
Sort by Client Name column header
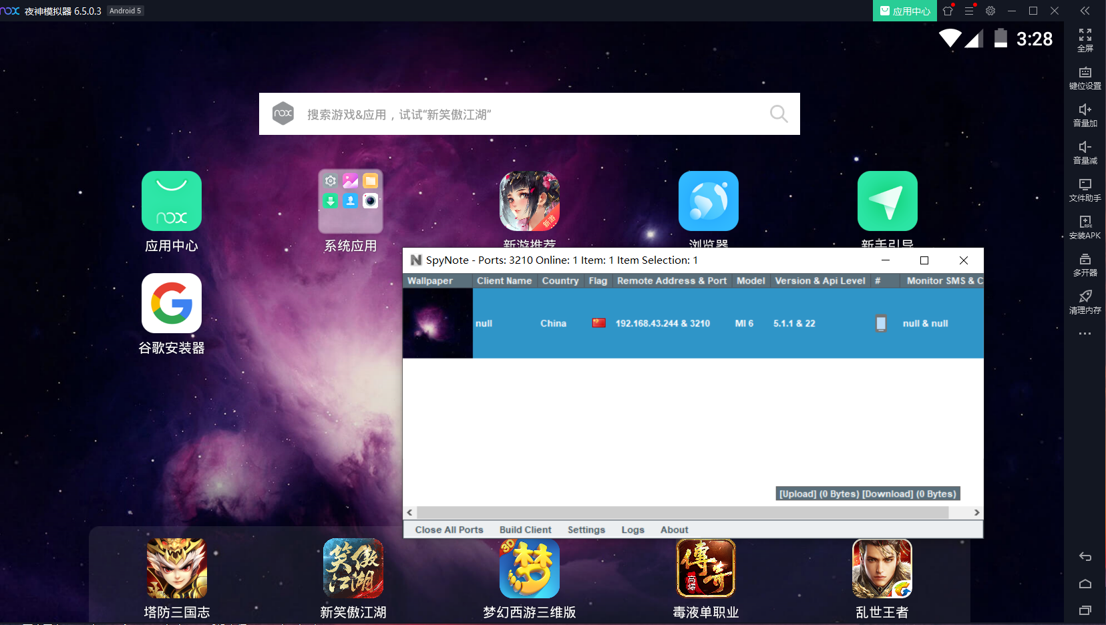(x=505, y=281)
